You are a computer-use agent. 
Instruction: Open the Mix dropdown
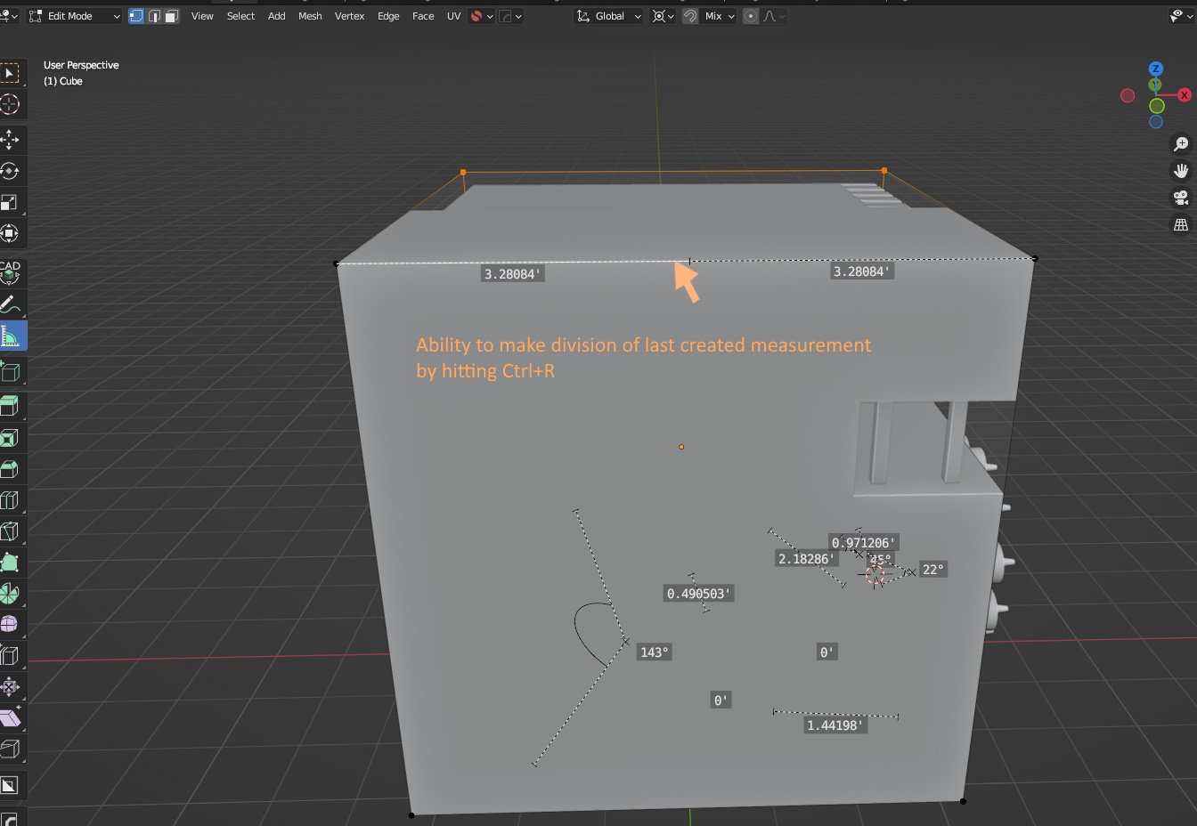tap(720, 16)
